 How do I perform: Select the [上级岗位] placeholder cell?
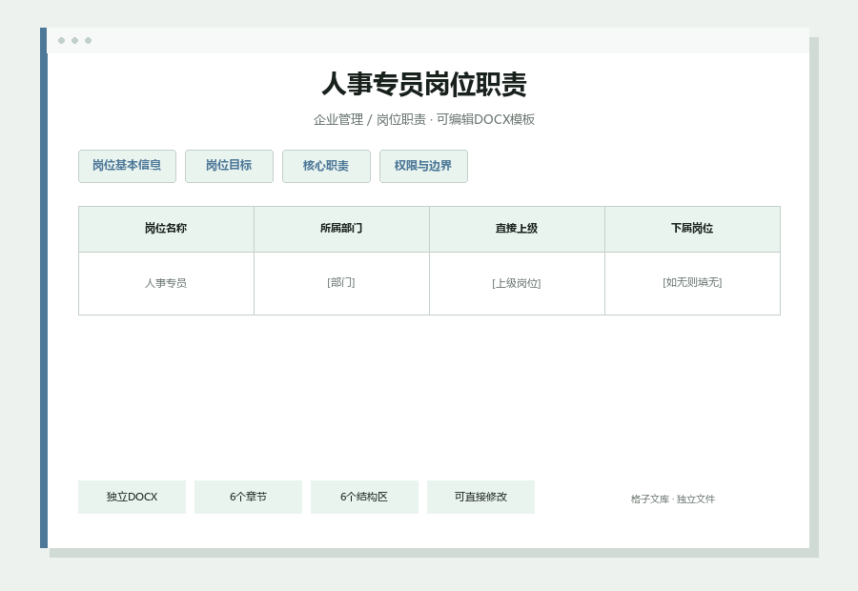[517, 283]
